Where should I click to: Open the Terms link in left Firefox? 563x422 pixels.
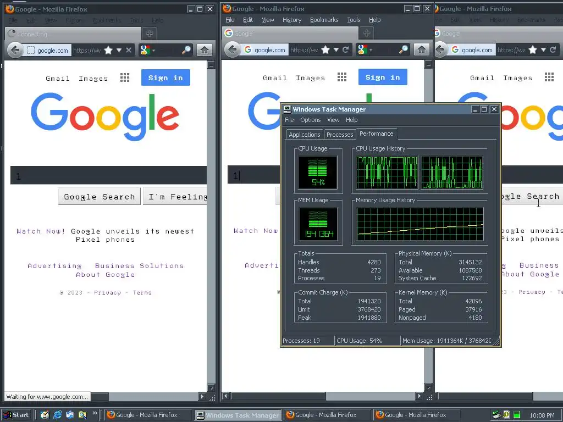click(142, 292)
